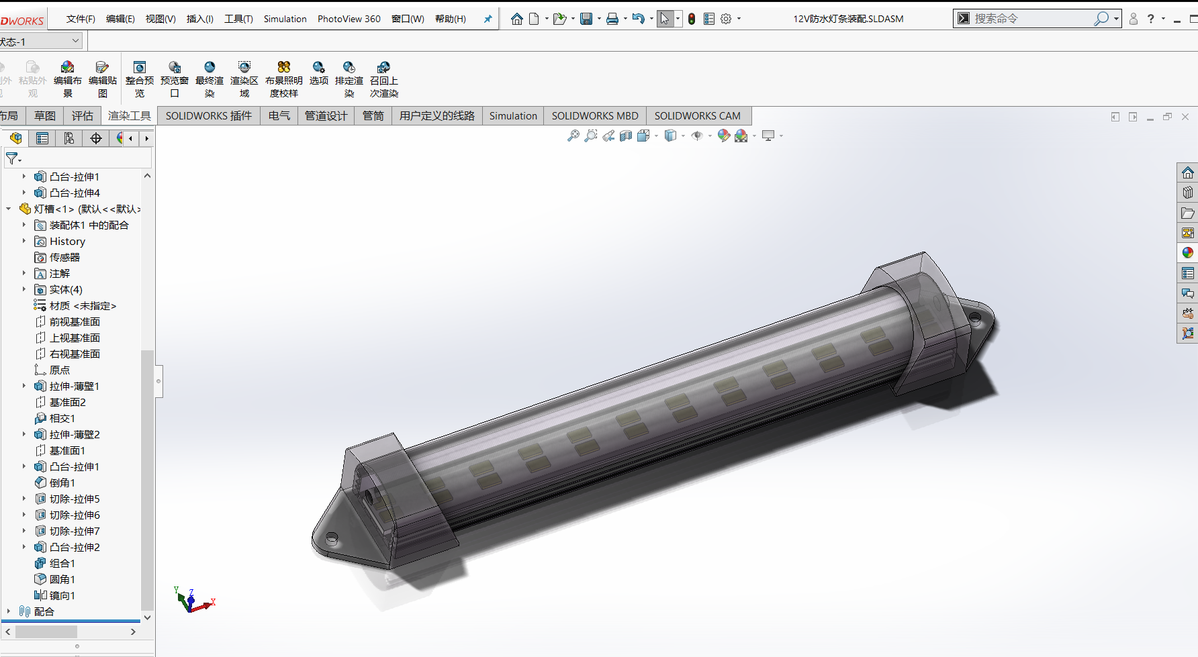Toggle the select cursor tool

click(x=664, y=19)
